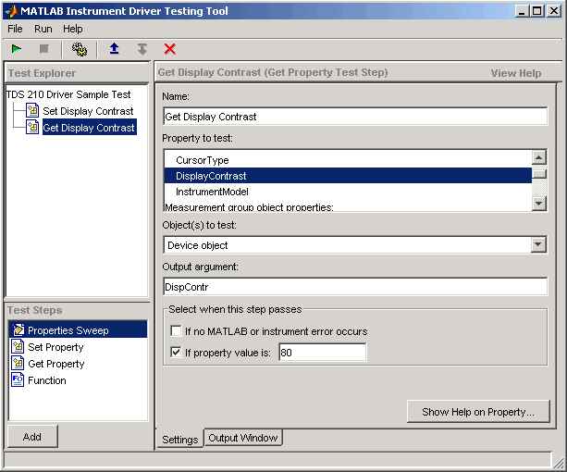
Task: Select CursorType in property list
Action: 348,160
